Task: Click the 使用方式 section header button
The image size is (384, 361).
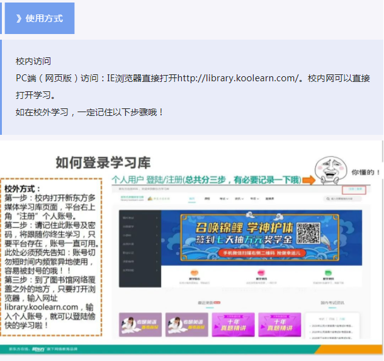Action: coord(39,18)
